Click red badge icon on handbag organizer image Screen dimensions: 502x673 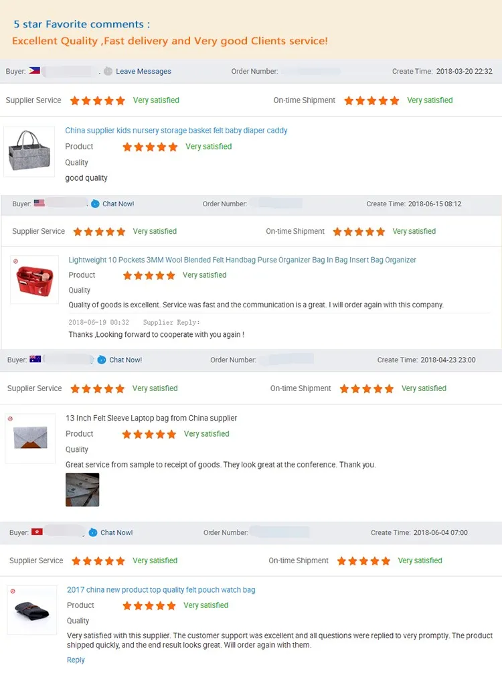[16, 261]
